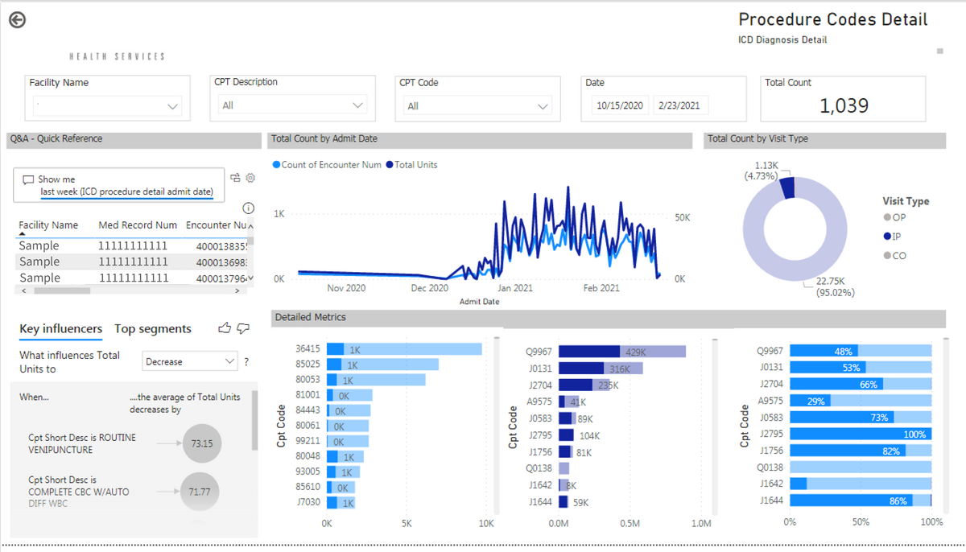Open the CPT Description dropdown
Viewport: 966px width, 552px height.
pyautogui.click(x=292, y=105)
